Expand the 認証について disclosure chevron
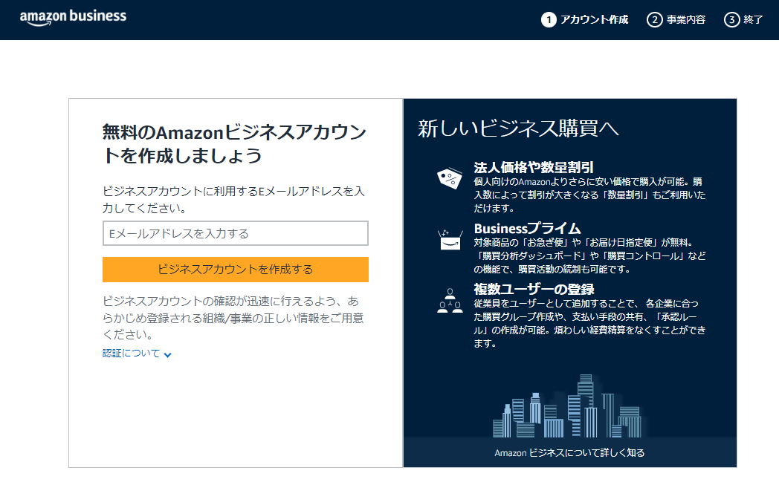This screenshot has height=482, width=779. click(x=168, y=354)
